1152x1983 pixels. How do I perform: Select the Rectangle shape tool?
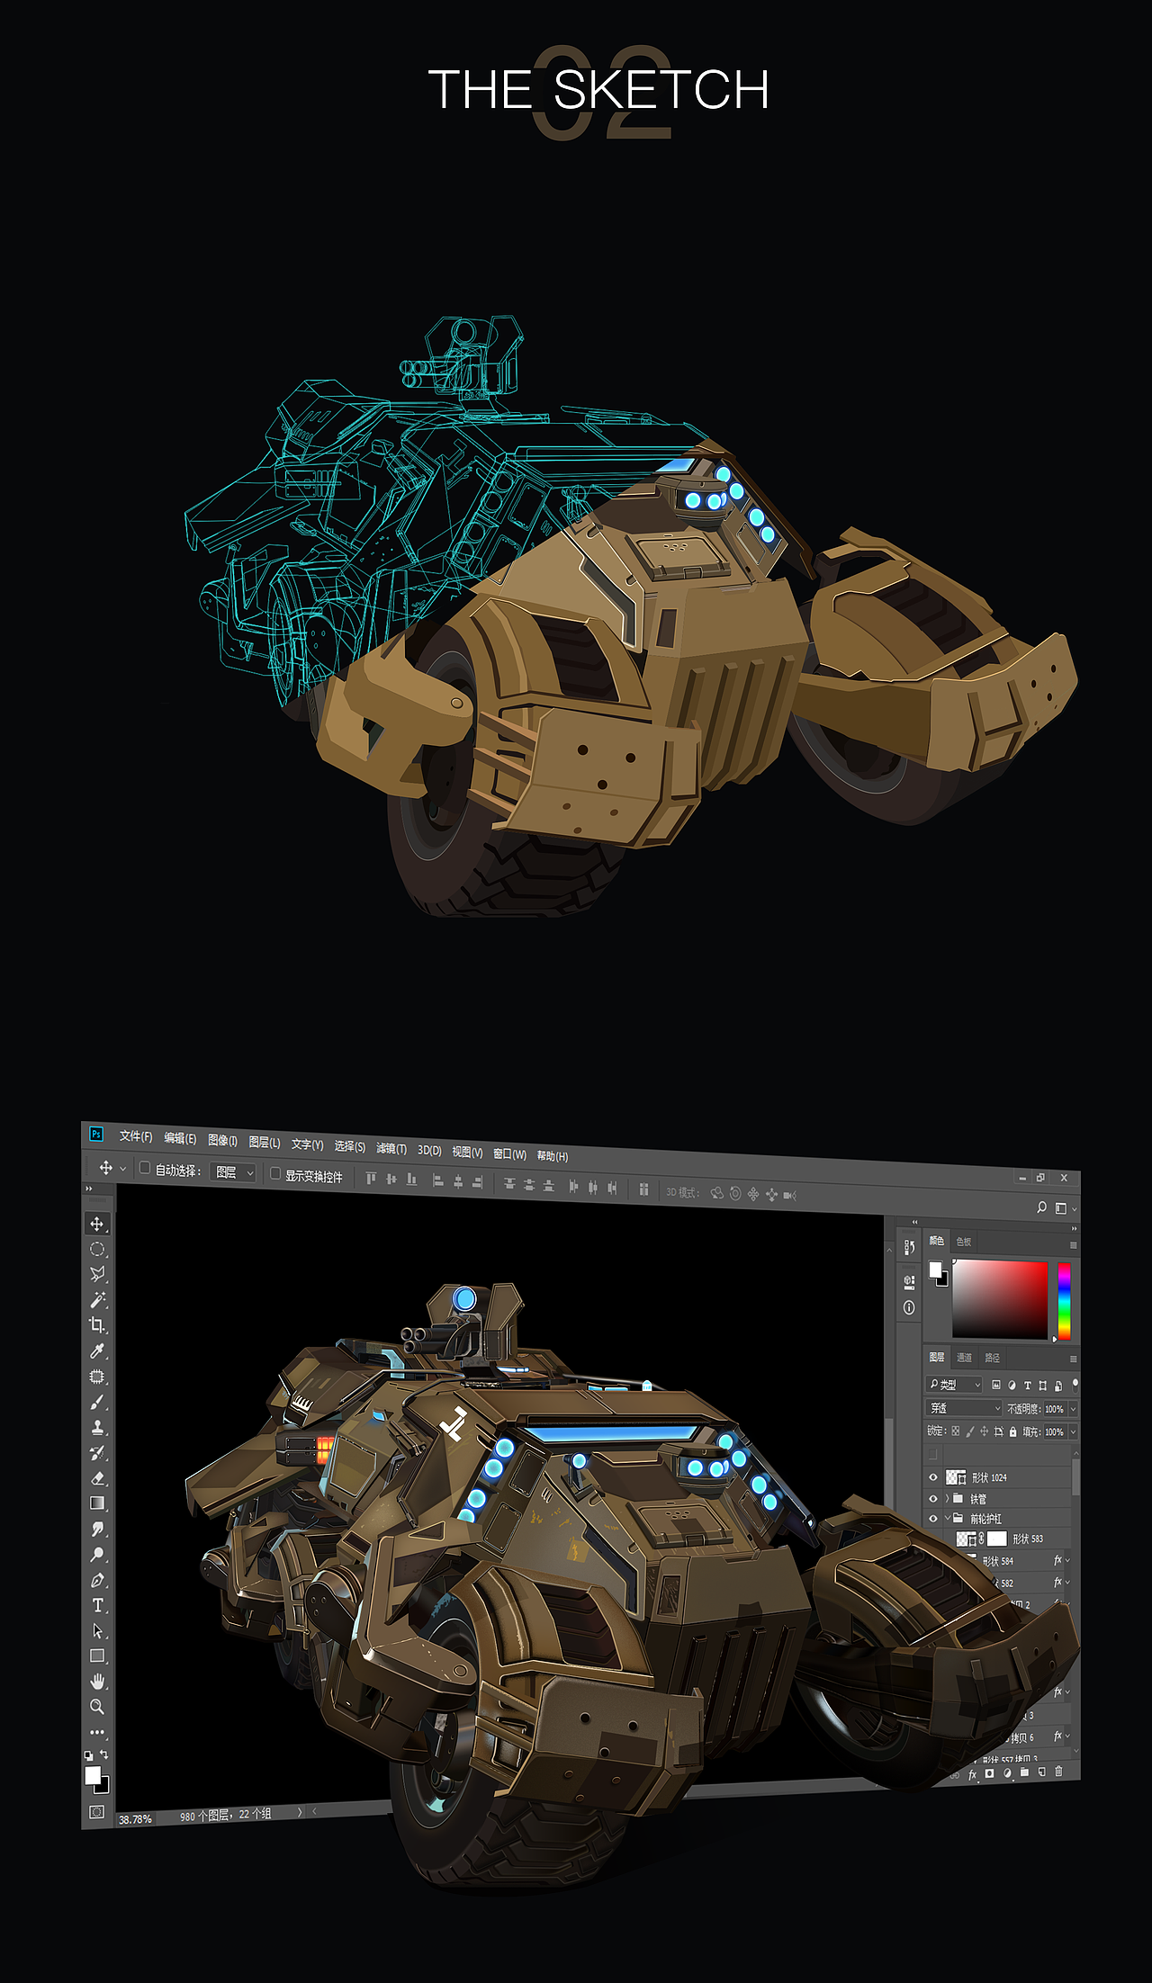97,1656
